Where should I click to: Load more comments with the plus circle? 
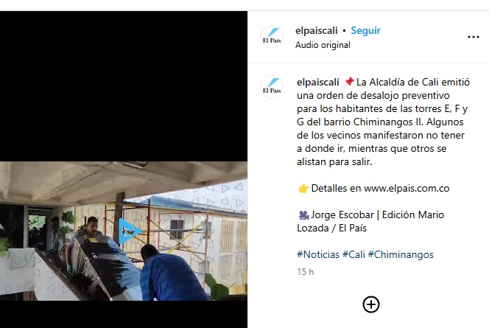(371, 304)
